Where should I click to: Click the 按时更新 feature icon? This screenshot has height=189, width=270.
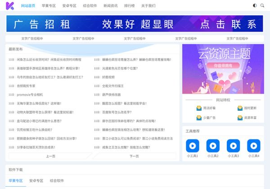(x=240, y=108)
